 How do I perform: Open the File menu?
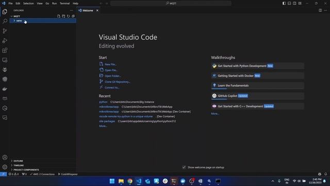click(x=10, y=4)
